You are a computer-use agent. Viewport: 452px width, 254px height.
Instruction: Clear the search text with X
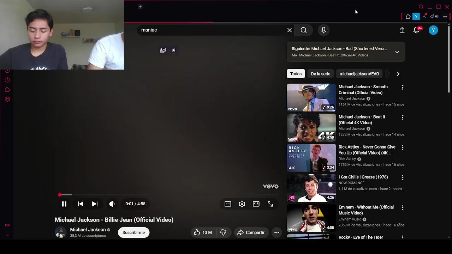click(x=290, y=30)
